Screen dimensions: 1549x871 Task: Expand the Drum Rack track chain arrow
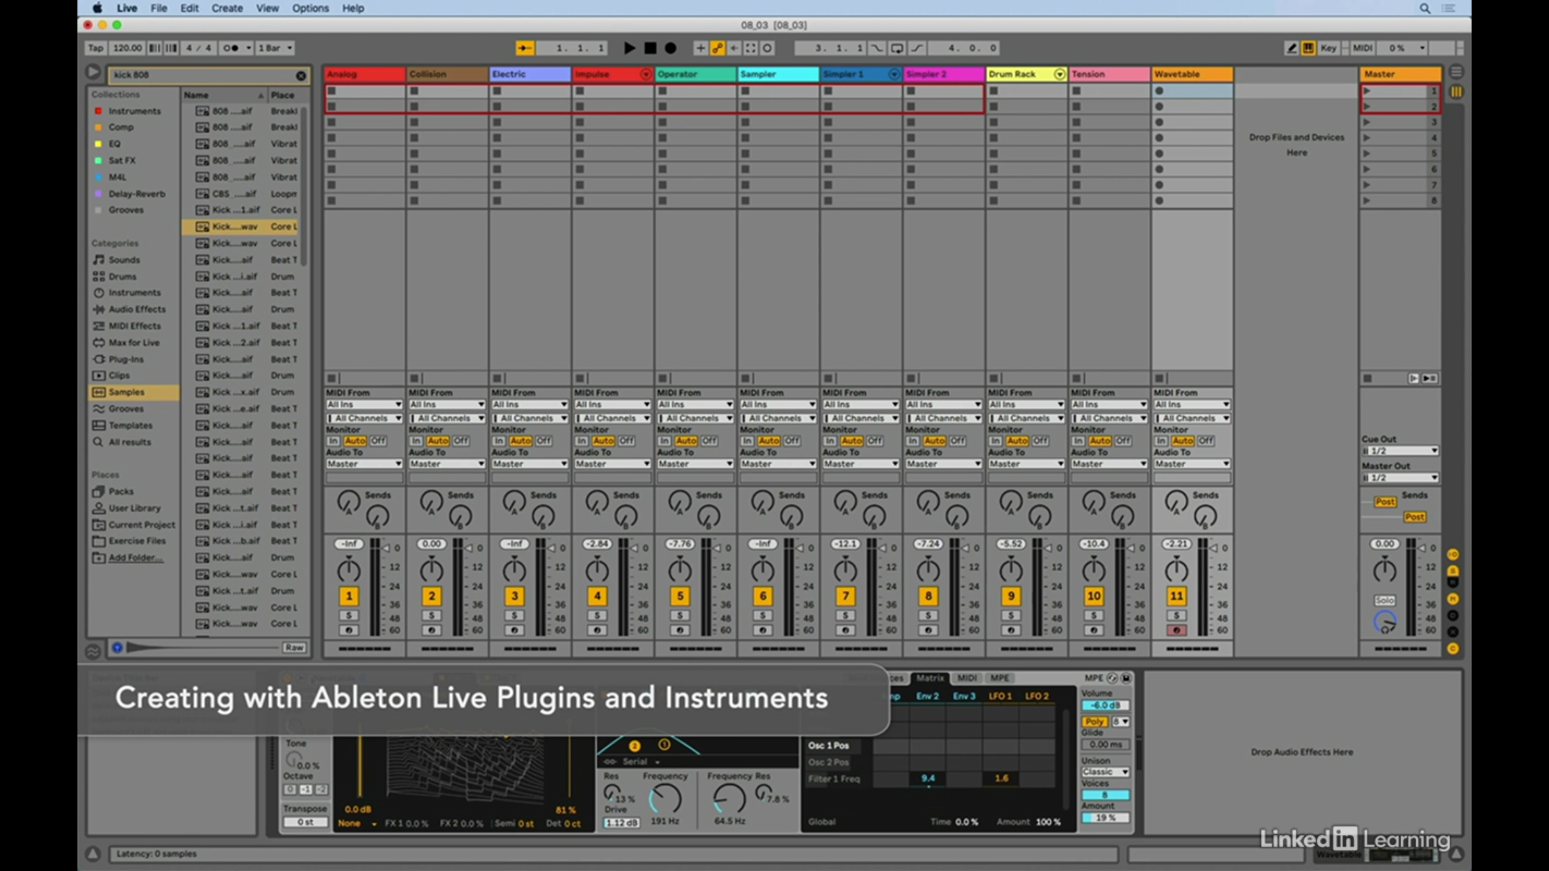click(1059, 74)
